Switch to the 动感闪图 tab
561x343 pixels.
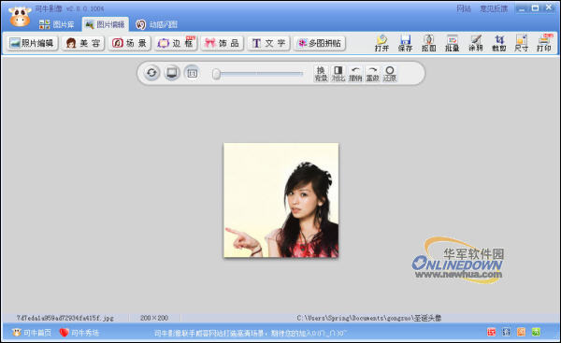point(157,24)
